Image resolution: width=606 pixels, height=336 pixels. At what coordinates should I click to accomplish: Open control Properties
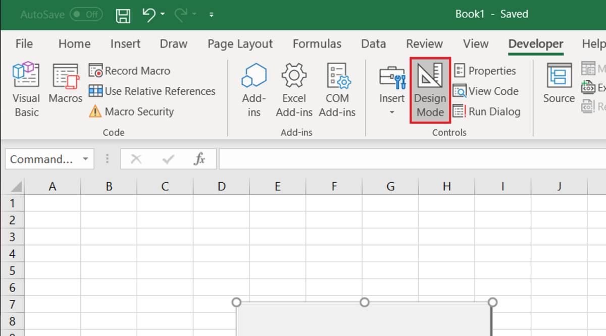coord(485,71)
